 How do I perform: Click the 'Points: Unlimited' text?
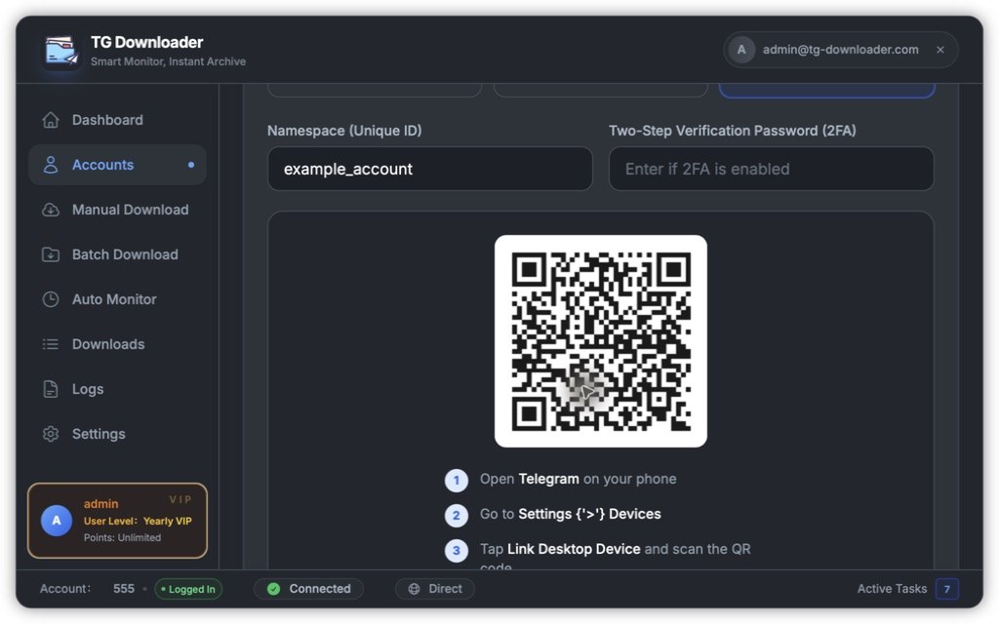pos(122,538)
